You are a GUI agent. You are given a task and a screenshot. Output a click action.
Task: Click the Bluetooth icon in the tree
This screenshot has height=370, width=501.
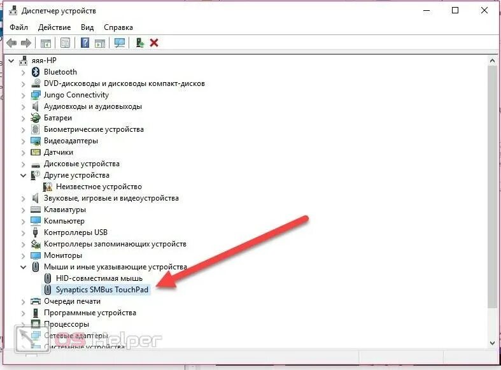pos(36,72)
